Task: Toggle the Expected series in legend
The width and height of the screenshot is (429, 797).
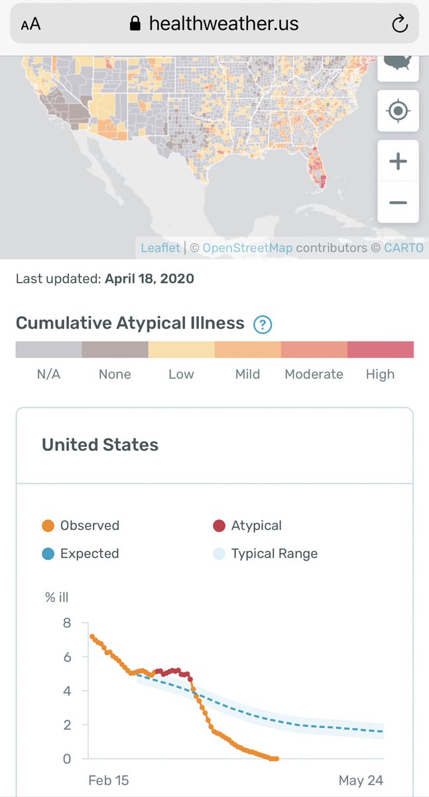Action: point(80,553)
